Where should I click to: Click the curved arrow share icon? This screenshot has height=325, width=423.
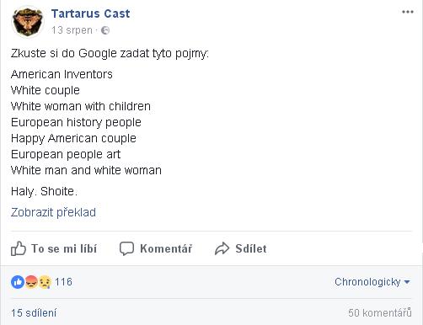coord(222,248)
